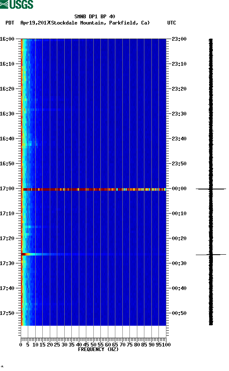Click the 17:50 PDT time label
This screenshot has height=371, width=229.
(7, 313)
